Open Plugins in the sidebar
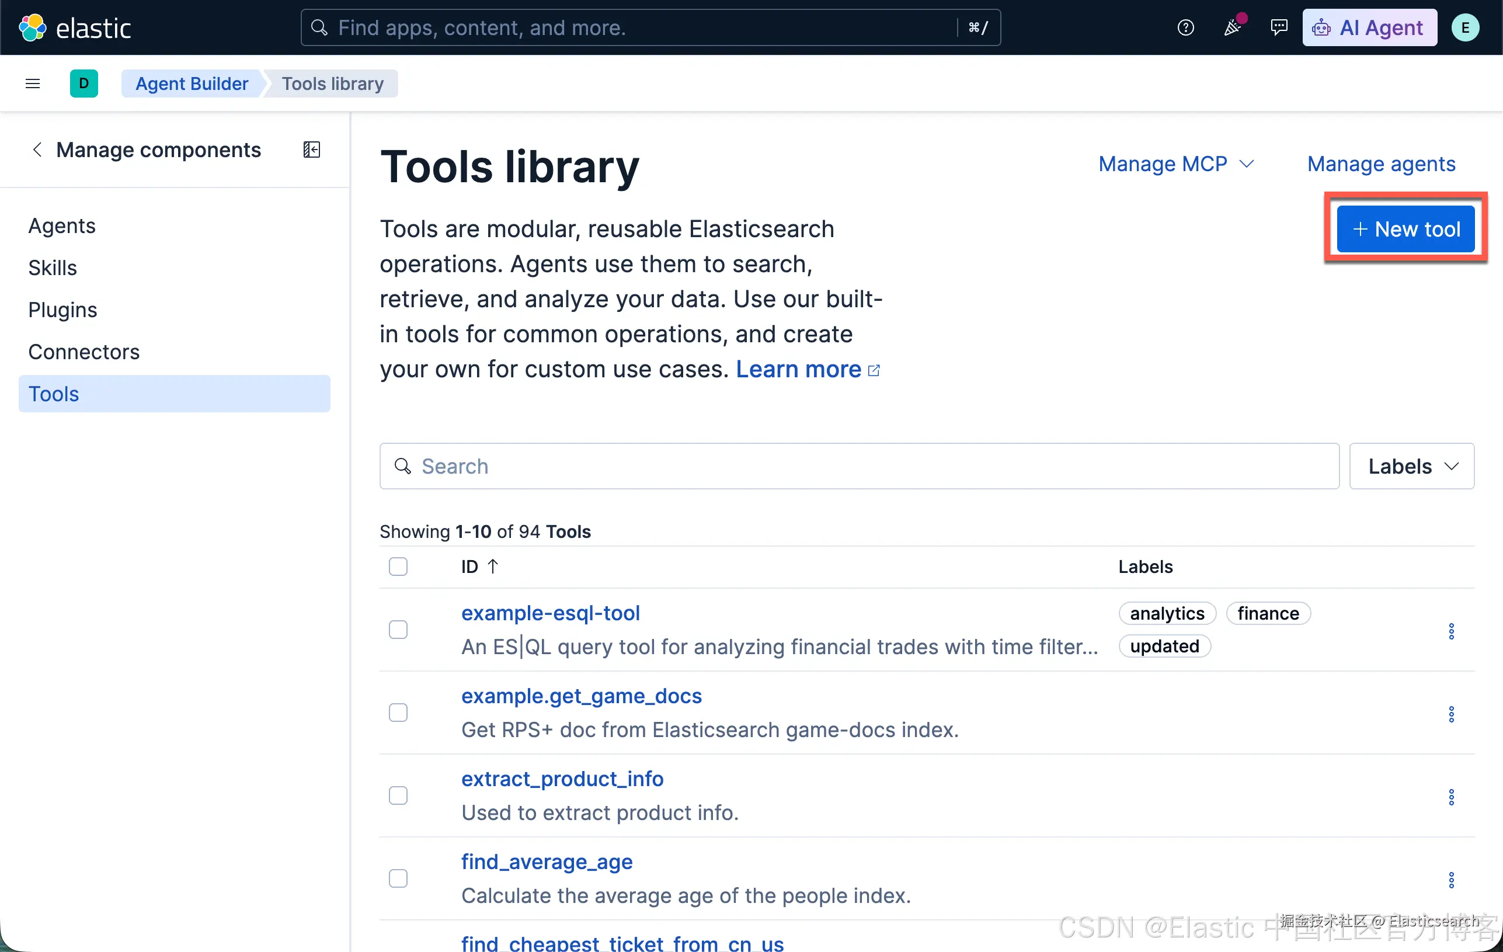 point(62,310)
